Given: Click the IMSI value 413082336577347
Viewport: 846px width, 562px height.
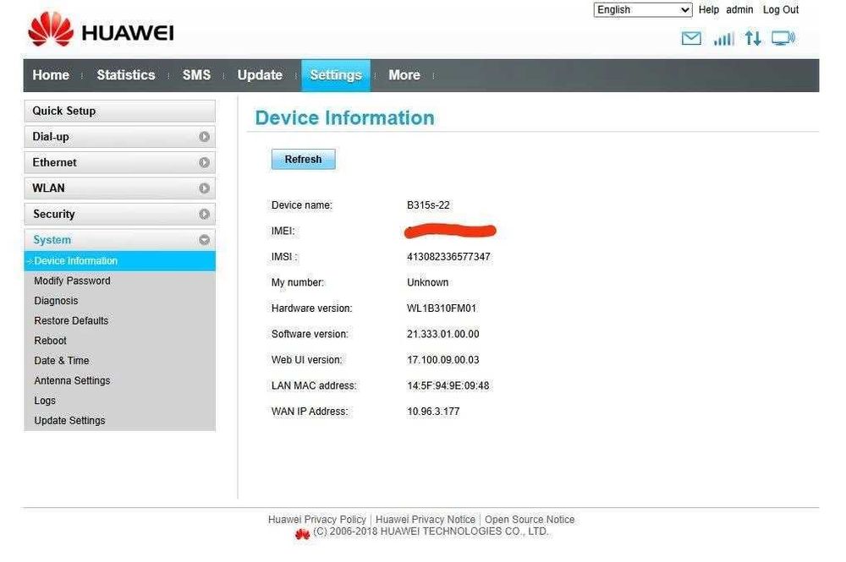Looking at the screenshot, I should (x=448, y=257).
